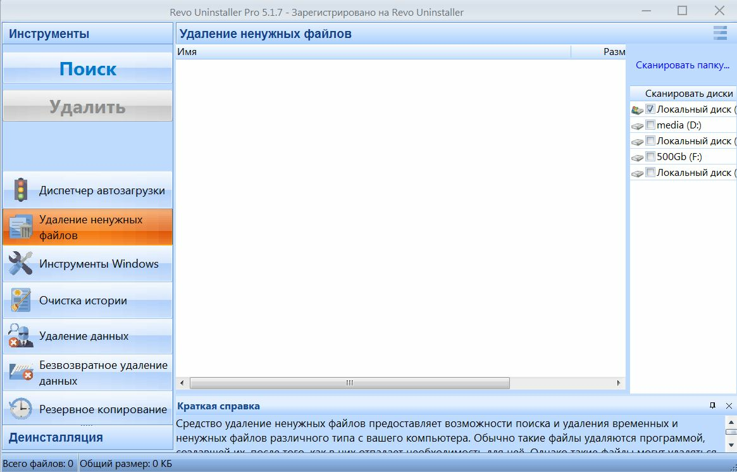Switch to the Деинсталляция section
The width and height of the screenshot is (737, 472).
click(x=88, y=437)
